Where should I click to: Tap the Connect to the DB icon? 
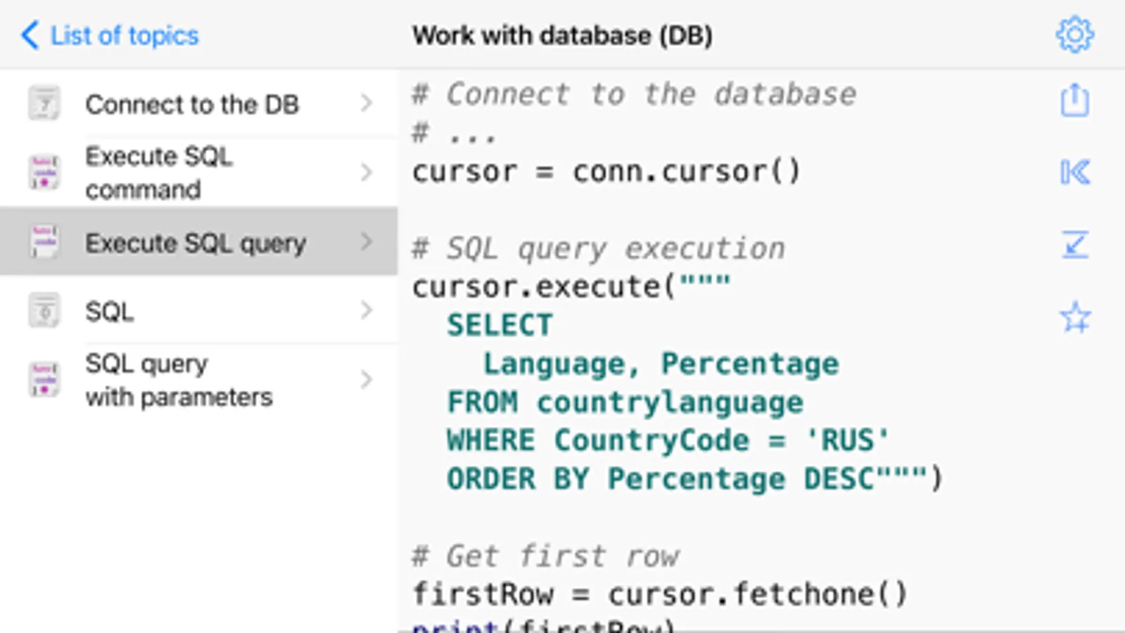(44, 104)
